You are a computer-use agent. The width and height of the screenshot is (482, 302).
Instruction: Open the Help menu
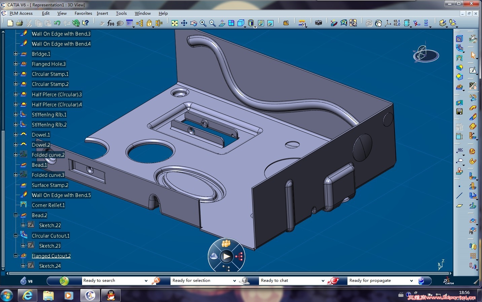pyautogui.click(x=163, y=13)
